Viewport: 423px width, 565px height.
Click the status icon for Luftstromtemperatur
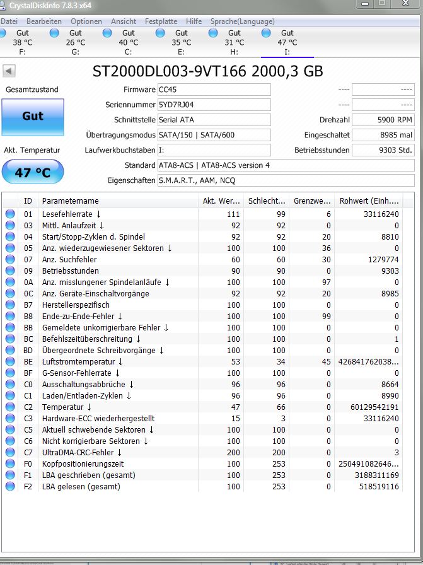(x=10, y=362)
